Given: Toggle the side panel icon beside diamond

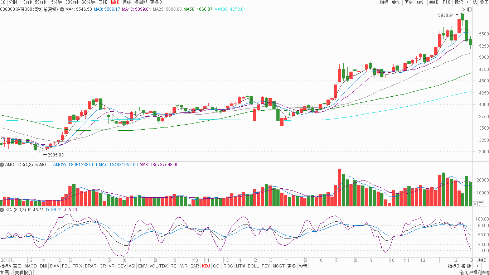Looking at the screenshot, I should pyautogui.click(x=469, y=9).
